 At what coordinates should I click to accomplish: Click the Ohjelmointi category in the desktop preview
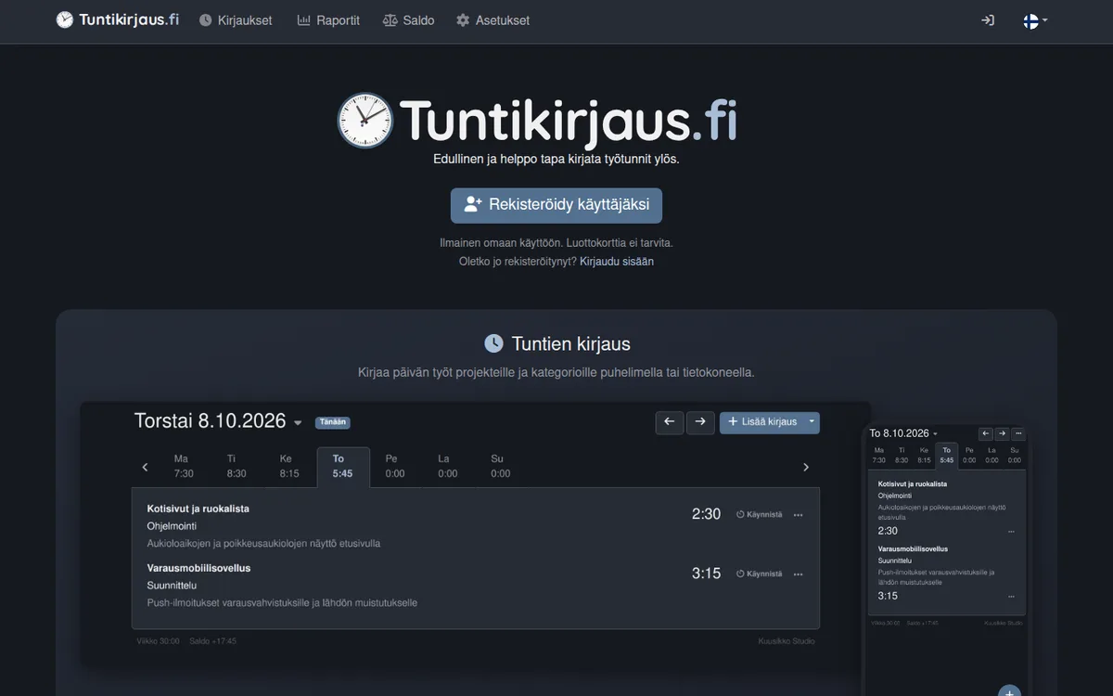point(172,526)
